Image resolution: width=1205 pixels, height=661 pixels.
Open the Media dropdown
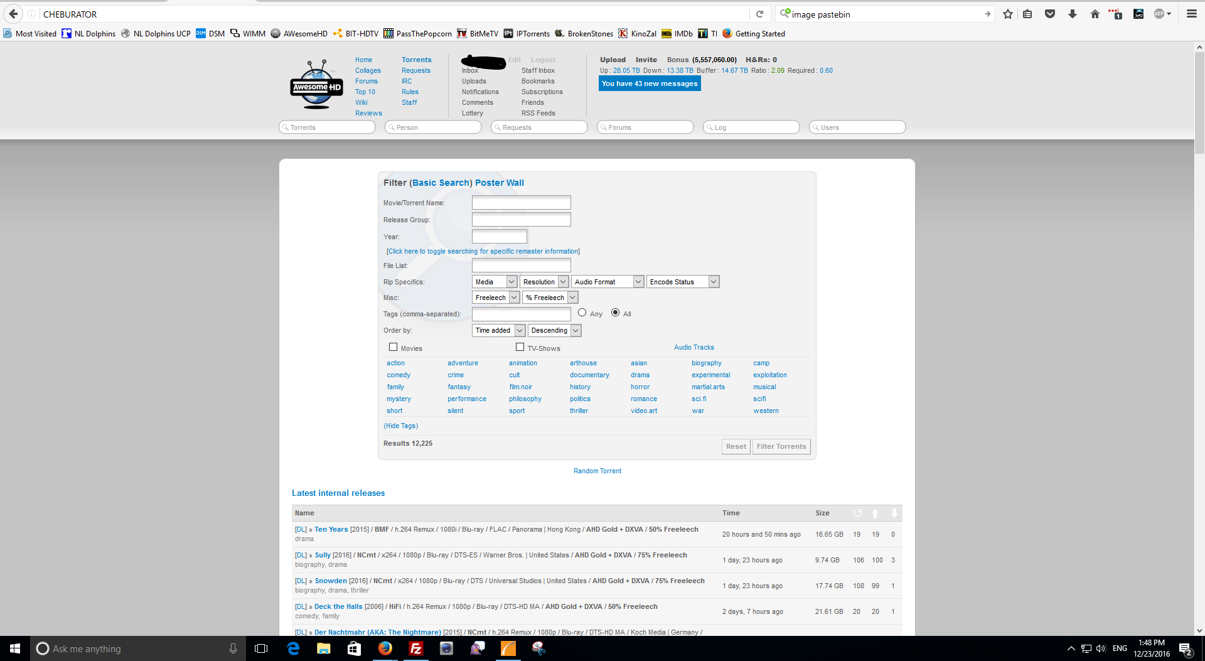(x=494, y=282)
